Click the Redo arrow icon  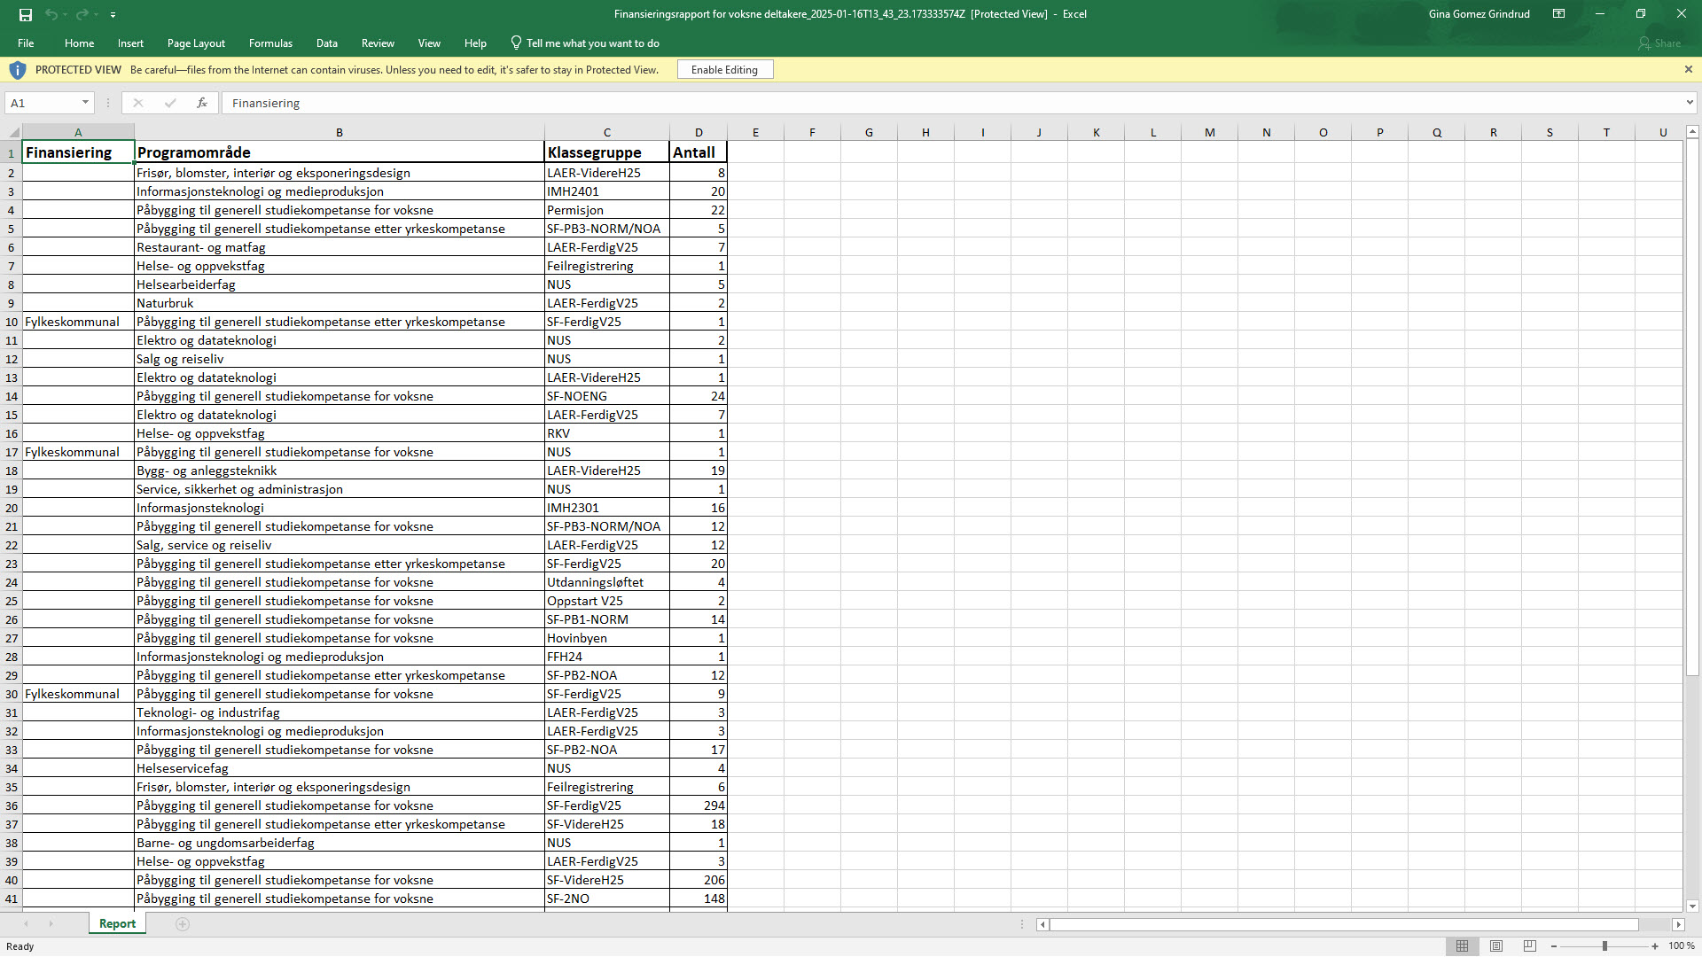click(82, 14)
